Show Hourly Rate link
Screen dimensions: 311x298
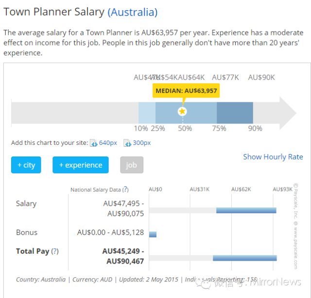(273, 157)
